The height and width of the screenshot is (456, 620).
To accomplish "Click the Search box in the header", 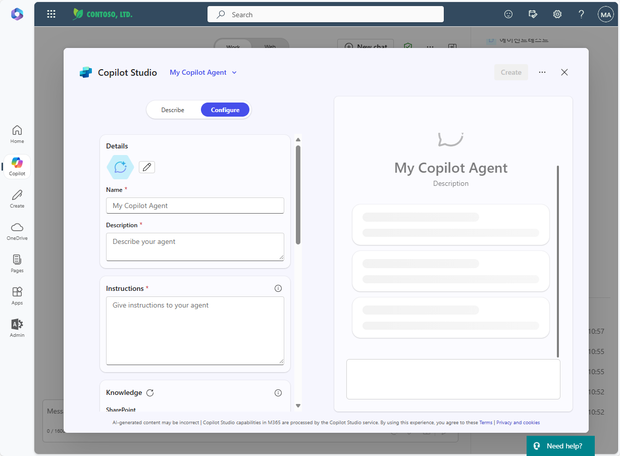I will tap(326, 15).
